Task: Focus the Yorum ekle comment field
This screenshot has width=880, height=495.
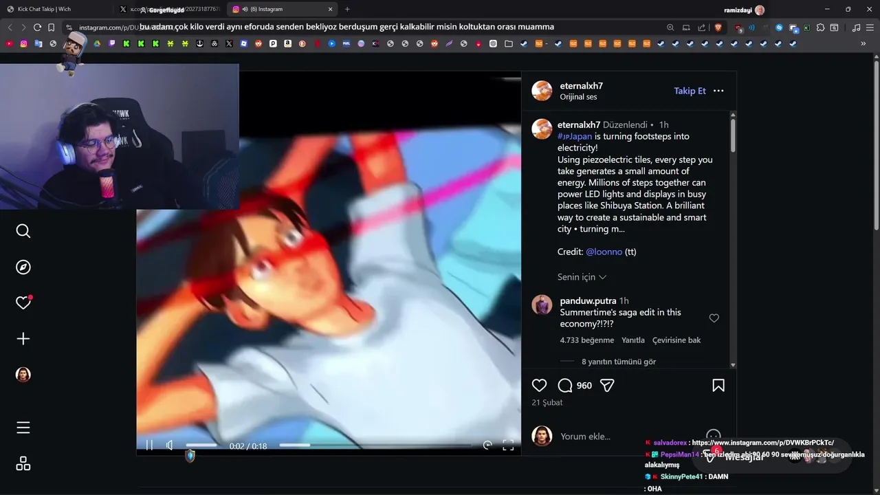Action: pyautogui.click(x=629, y=436)
